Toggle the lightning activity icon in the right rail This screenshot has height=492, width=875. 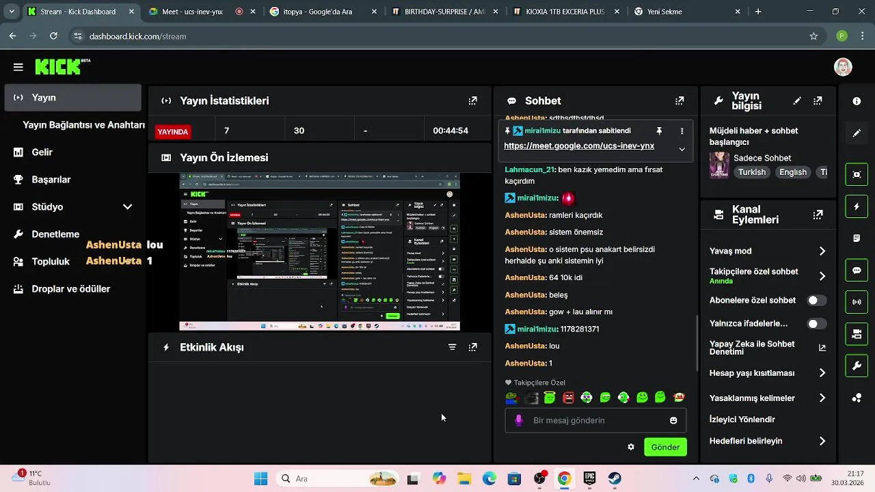click(x=857, y=206)
